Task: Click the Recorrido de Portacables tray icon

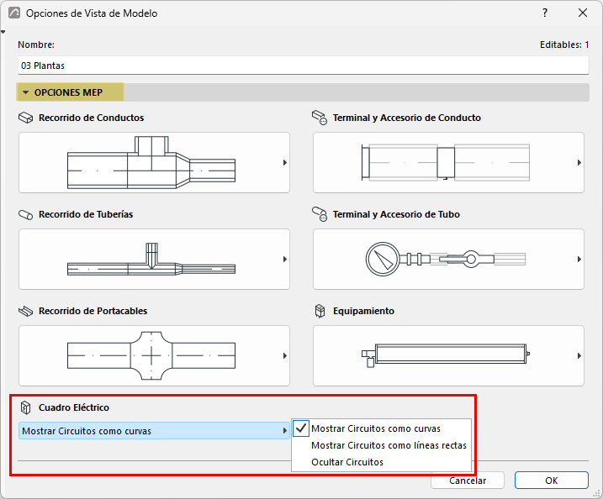Action: tap(26, 311)
